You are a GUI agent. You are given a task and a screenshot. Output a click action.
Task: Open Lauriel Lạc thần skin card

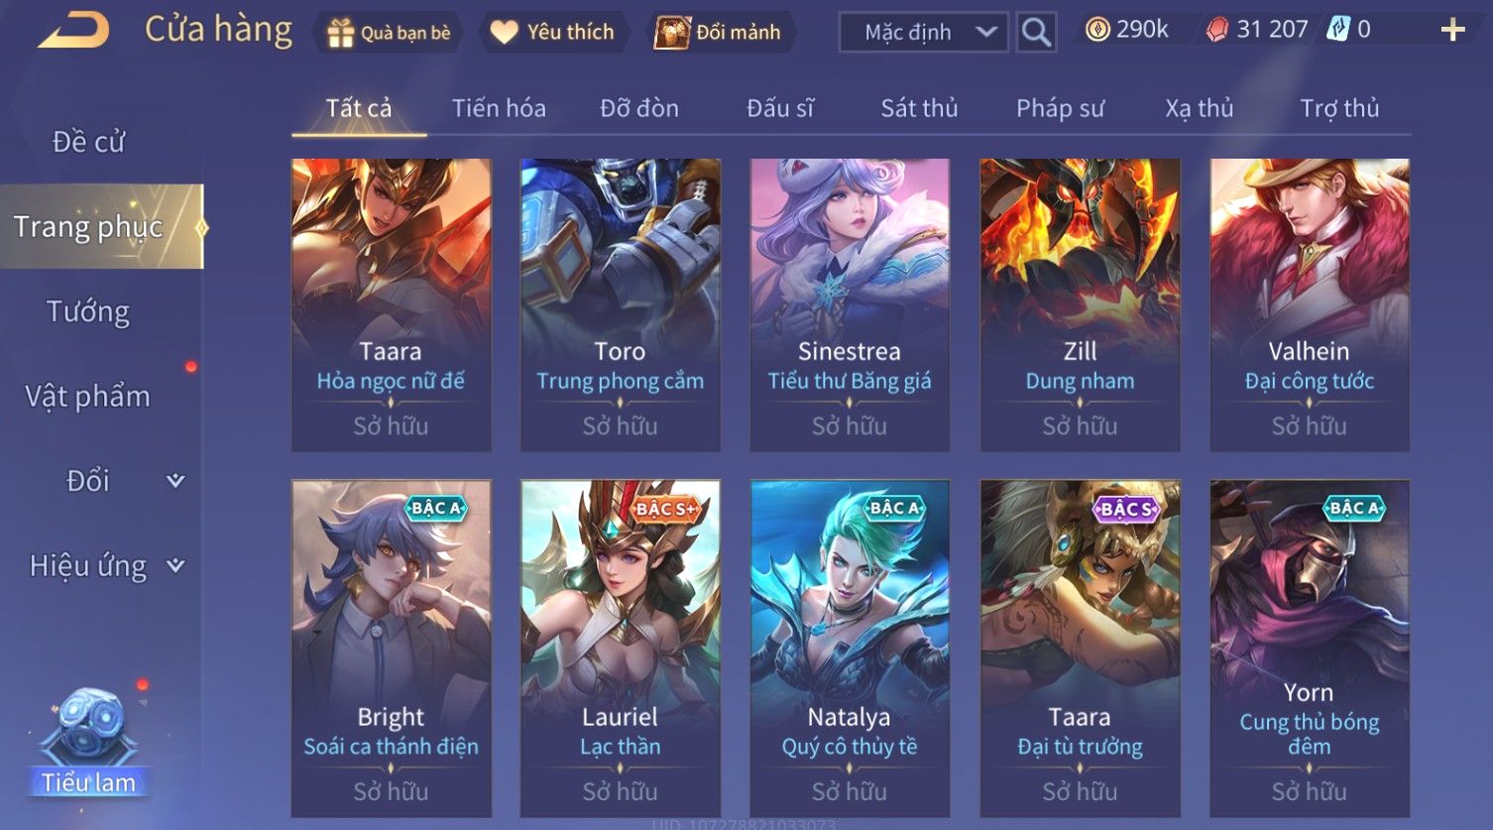pyautogui.click(x=620, y=649)
